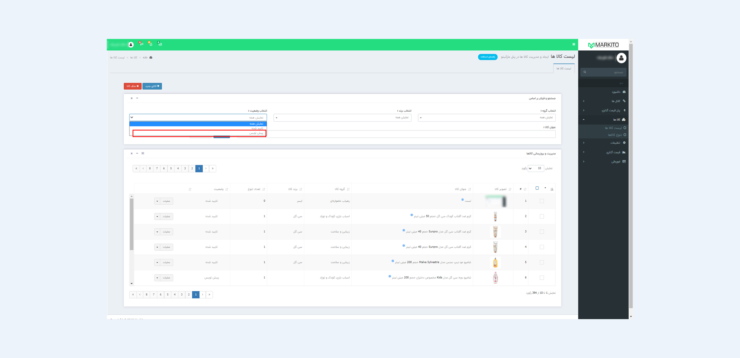Check the checkbox for row 4

542,247
